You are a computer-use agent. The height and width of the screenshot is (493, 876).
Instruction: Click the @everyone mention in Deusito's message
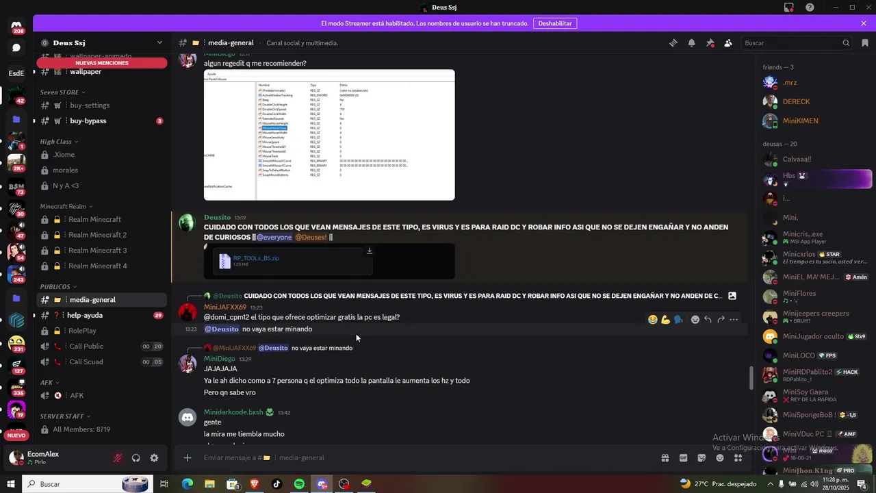point(274,238)
